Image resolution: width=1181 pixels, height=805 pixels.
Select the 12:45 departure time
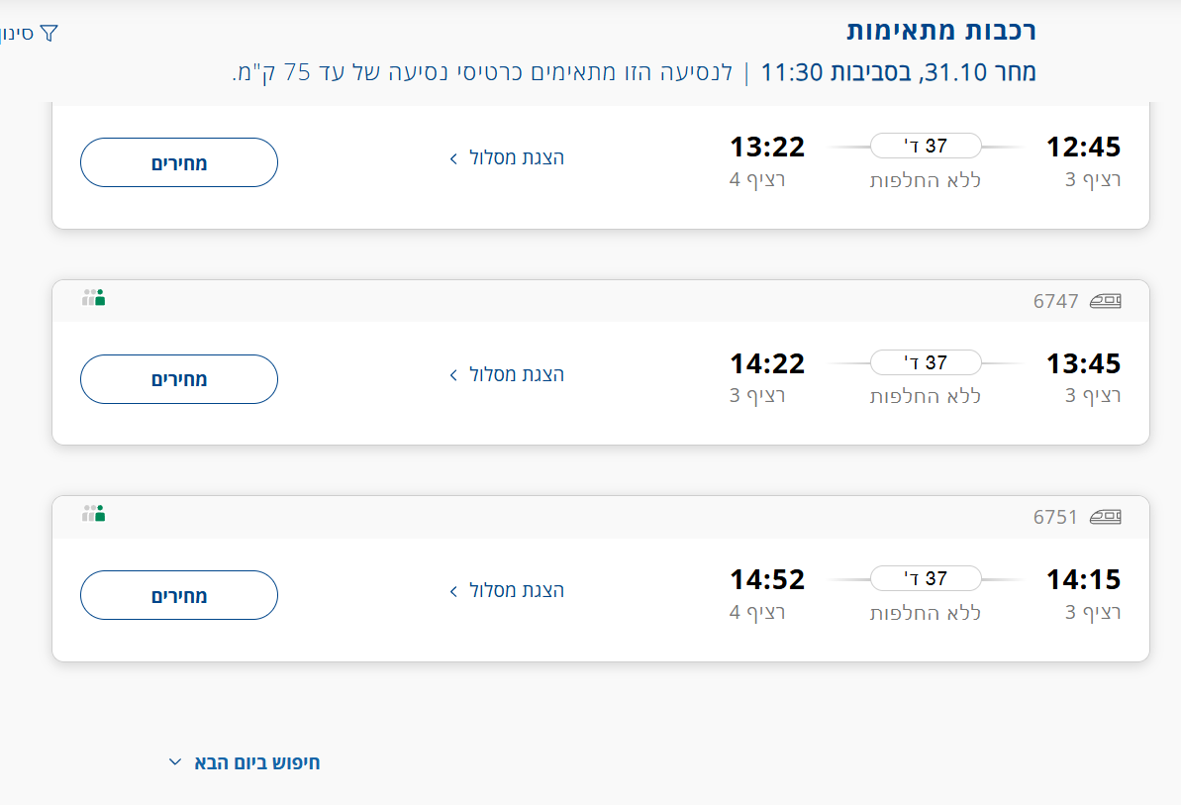(1084, 147)
